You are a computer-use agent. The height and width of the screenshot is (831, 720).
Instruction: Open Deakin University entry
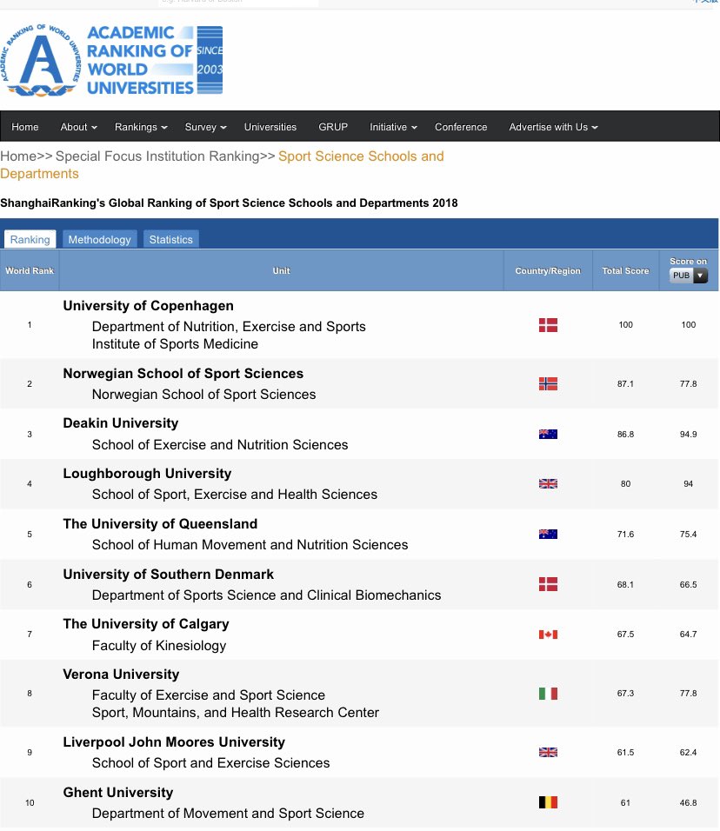(x=120, y=423)
